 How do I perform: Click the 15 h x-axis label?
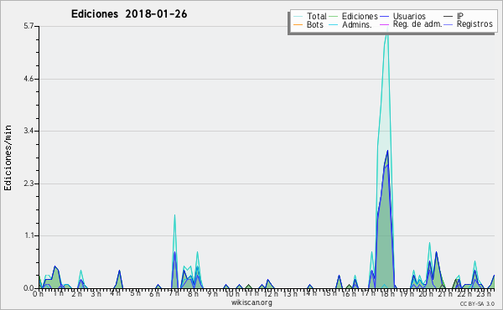[x=329, y=293]
